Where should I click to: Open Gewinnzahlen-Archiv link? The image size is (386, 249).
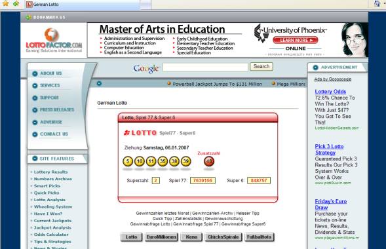pos(212,214)
